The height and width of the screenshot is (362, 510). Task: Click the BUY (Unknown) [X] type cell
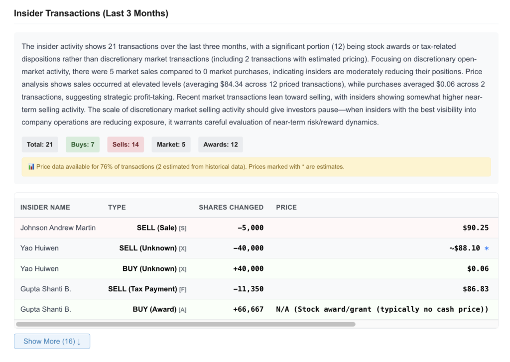[x=154, y=269]
